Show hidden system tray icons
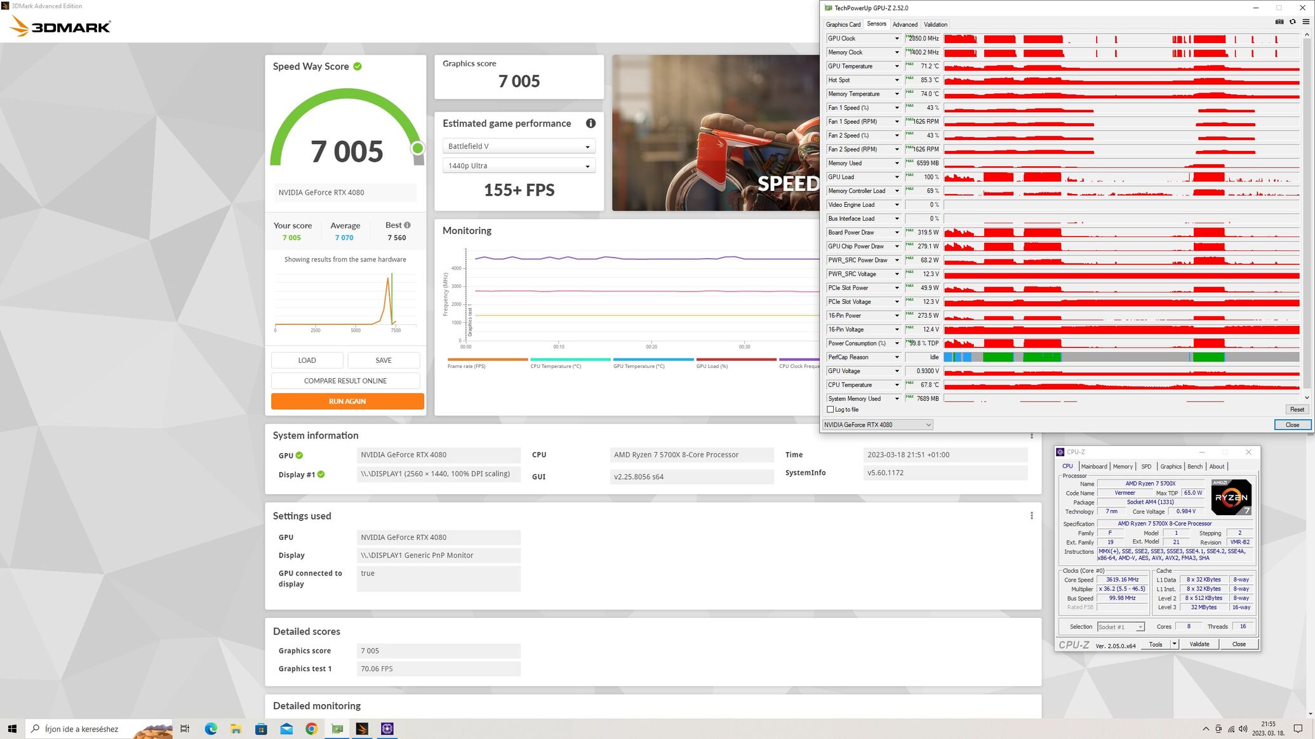Image resolution: width=1315 pixels, height=739 pixels. pos(1206,729)
